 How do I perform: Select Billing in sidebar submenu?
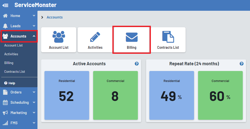point(9,63)
